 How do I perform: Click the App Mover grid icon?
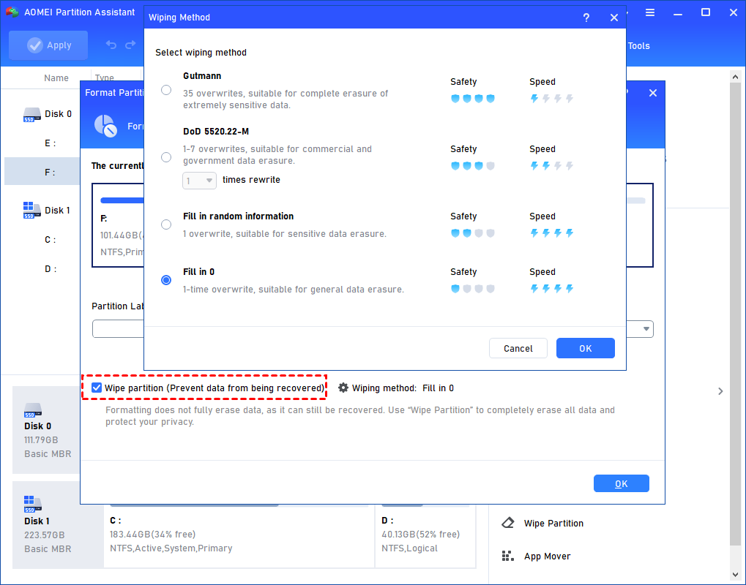(507, 556)
